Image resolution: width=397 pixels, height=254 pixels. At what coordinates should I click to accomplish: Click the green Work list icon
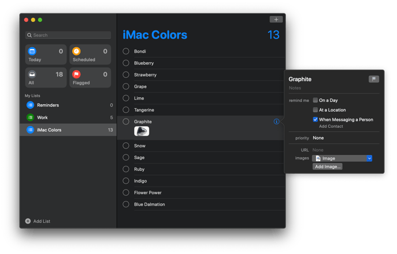click(31, 117)
